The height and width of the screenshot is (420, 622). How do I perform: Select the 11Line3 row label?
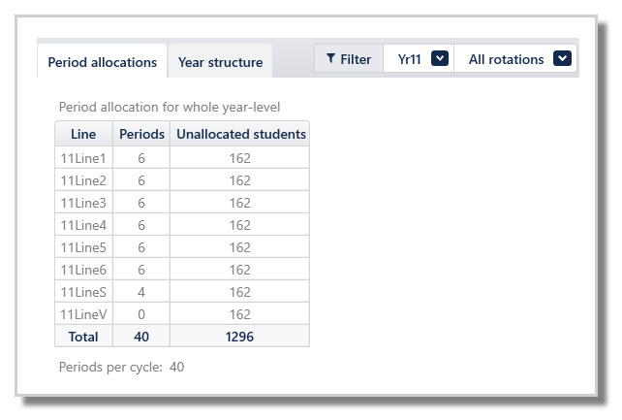pos(83,203)
